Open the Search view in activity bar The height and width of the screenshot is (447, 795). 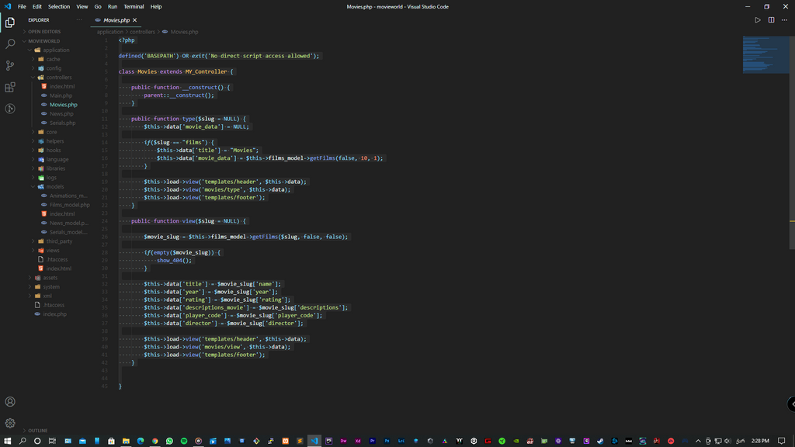point(9,44)
